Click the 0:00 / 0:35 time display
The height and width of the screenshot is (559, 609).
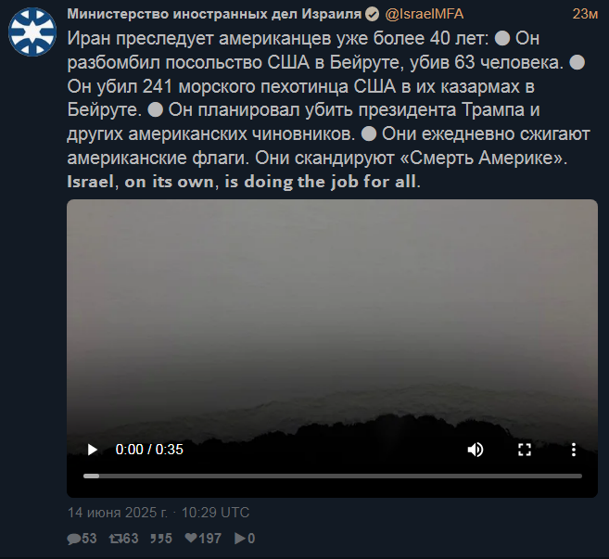tap(149, 450)
